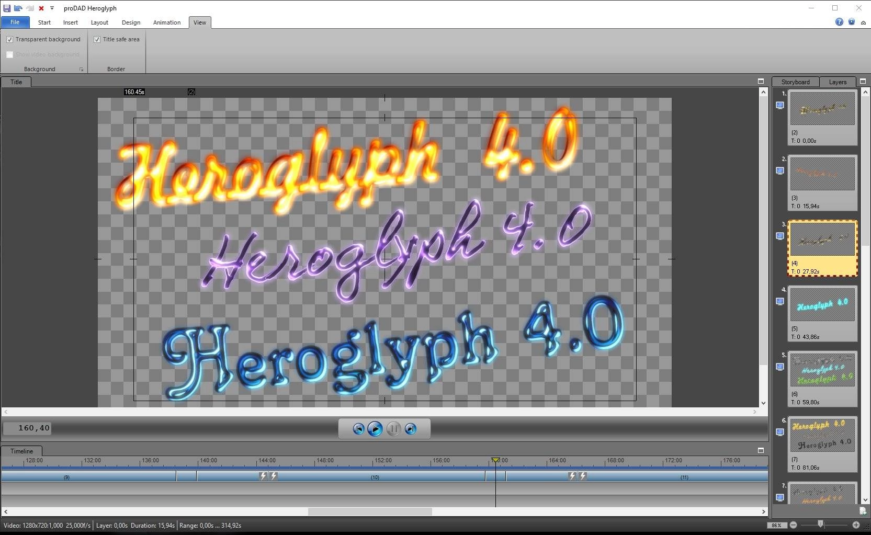This screenshot has height=535, width=871.
Task: Select timeline clip labeled (9)
Action: pyautogui.click(x=88, y=476)
